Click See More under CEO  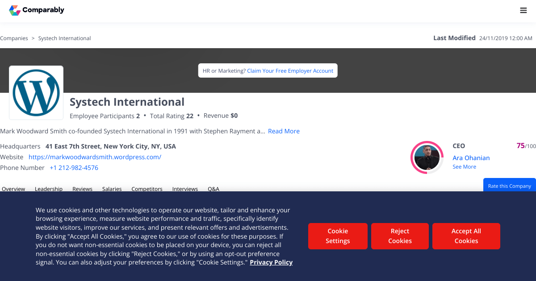(x=464, y=167)
